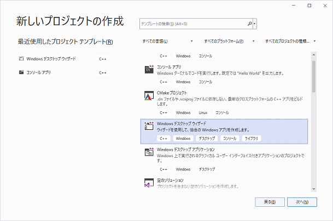Open the search box dropdown arrow

pos(255,23)
